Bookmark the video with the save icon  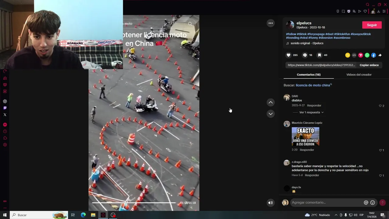tap(319, 55)
